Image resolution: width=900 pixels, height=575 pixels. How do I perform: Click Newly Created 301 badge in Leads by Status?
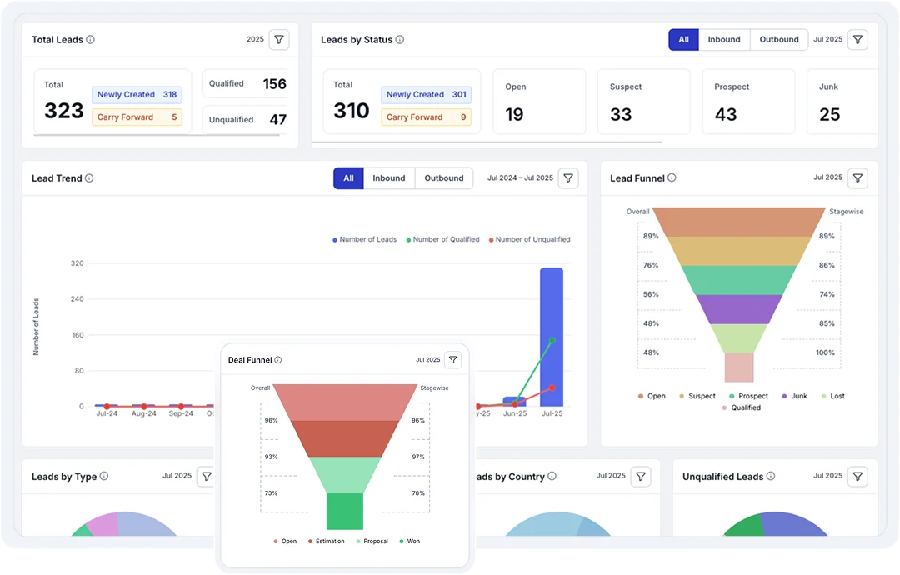tap(426, 95)
